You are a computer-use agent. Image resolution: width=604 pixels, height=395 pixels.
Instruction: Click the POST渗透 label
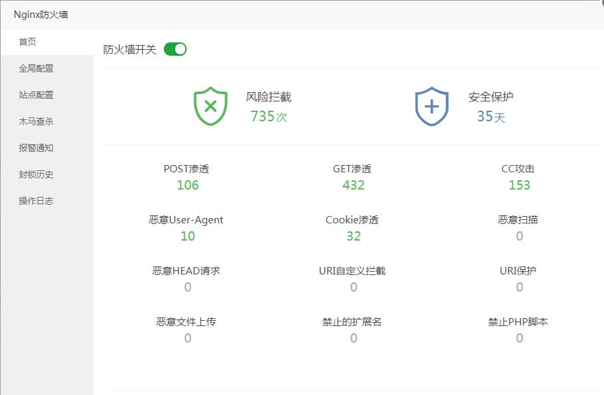coord(186,169)
